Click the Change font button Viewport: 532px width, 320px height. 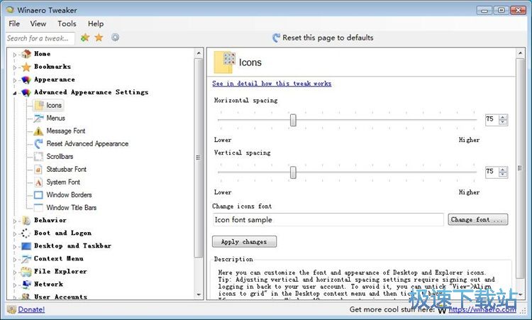point(477,219)
